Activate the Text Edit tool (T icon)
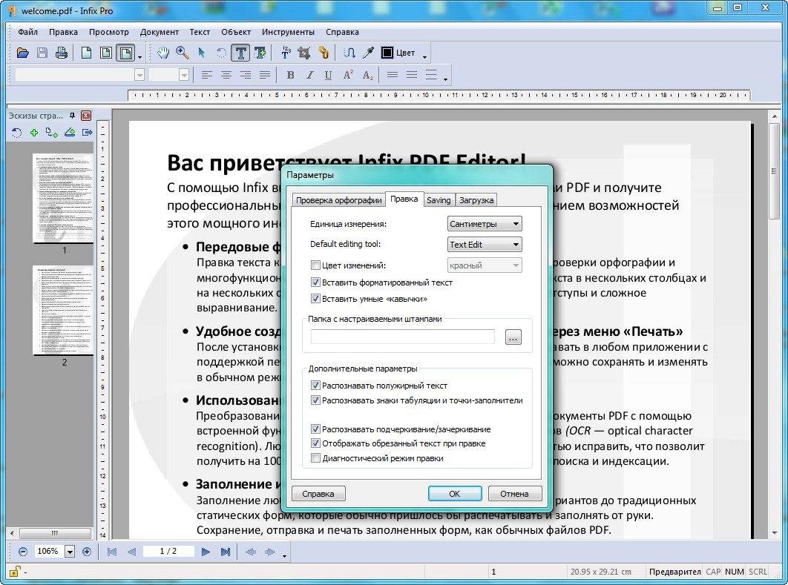Screen dimensions: 788x585 (x=240, y=53)
